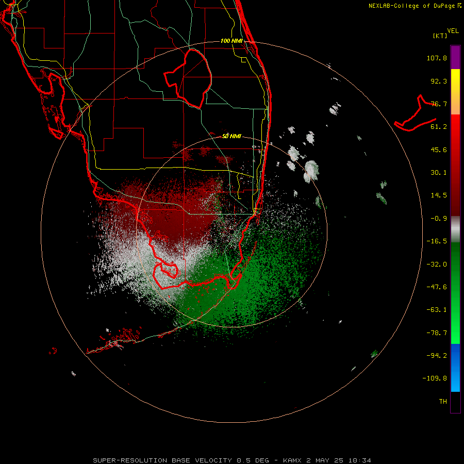464x464 pixels.
Task: Click the 92.3 velocity scale value
Action: (439, 81)
